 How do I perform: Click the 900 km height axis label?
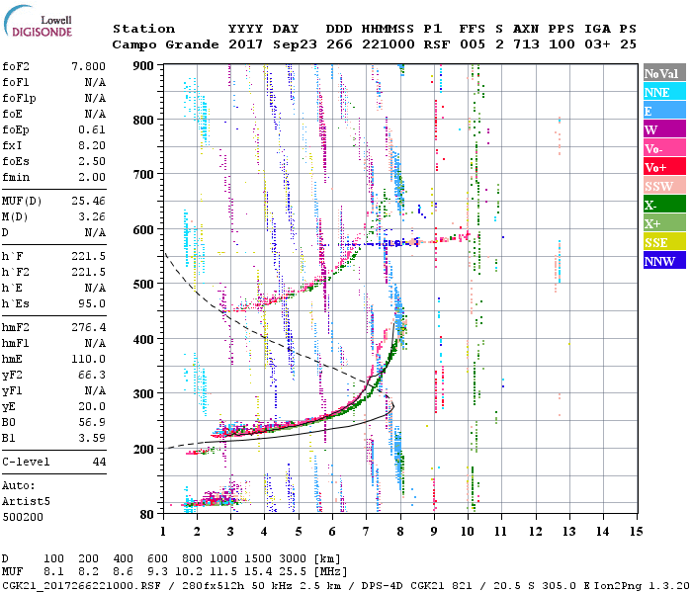pos(143,66)
